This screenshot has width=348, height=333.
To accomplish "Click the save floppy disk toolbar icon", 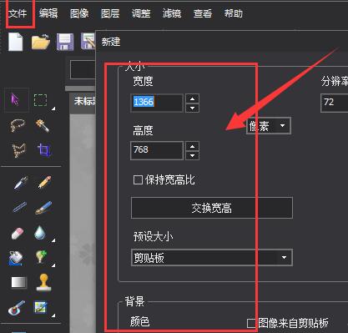I will click(65, 42).
